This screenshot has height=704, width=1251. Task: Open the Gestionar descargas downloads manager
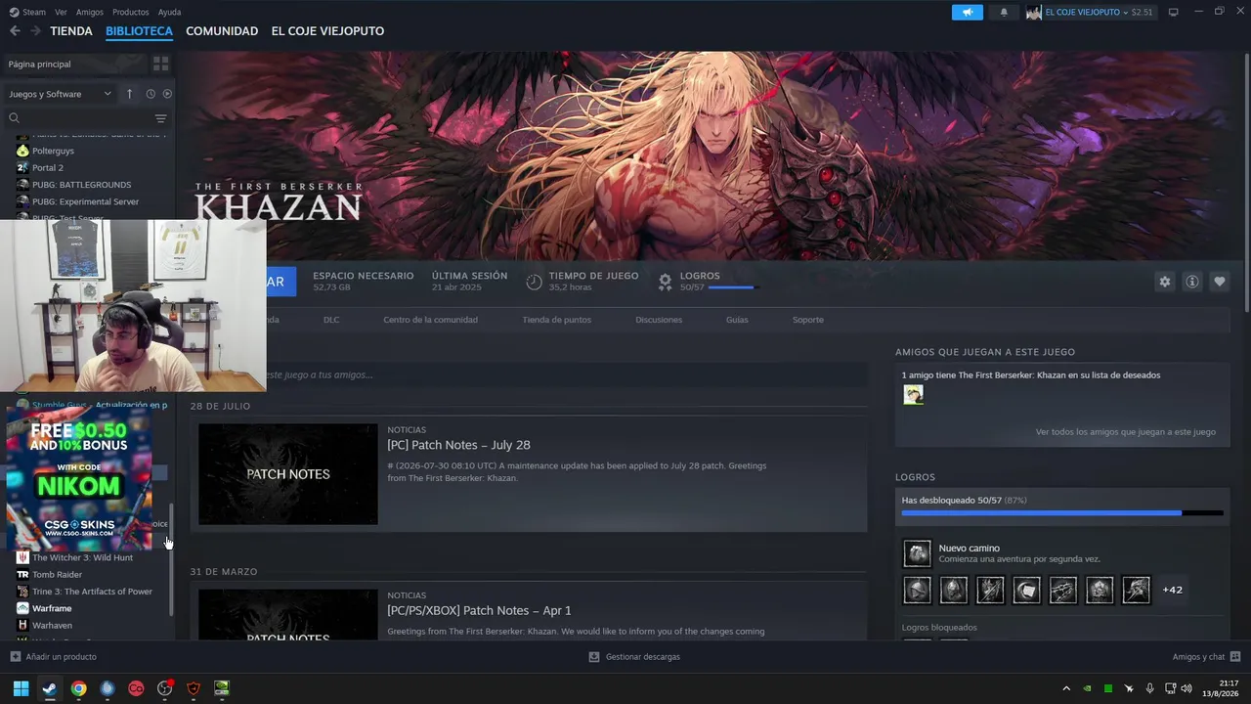tap(634, 657)
